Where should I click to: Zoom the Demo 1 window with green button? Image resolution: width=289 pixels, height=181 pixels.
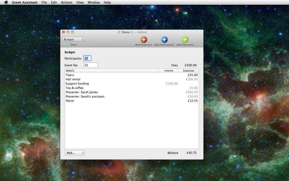[x=73, y=32]
